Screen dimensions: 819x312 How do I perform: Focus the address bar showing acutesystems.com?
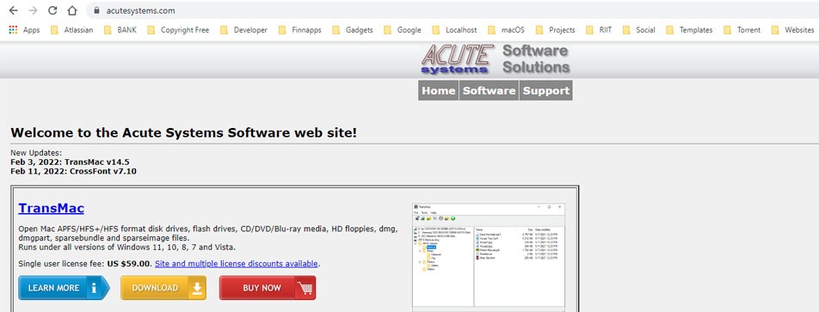pos(453,10)
